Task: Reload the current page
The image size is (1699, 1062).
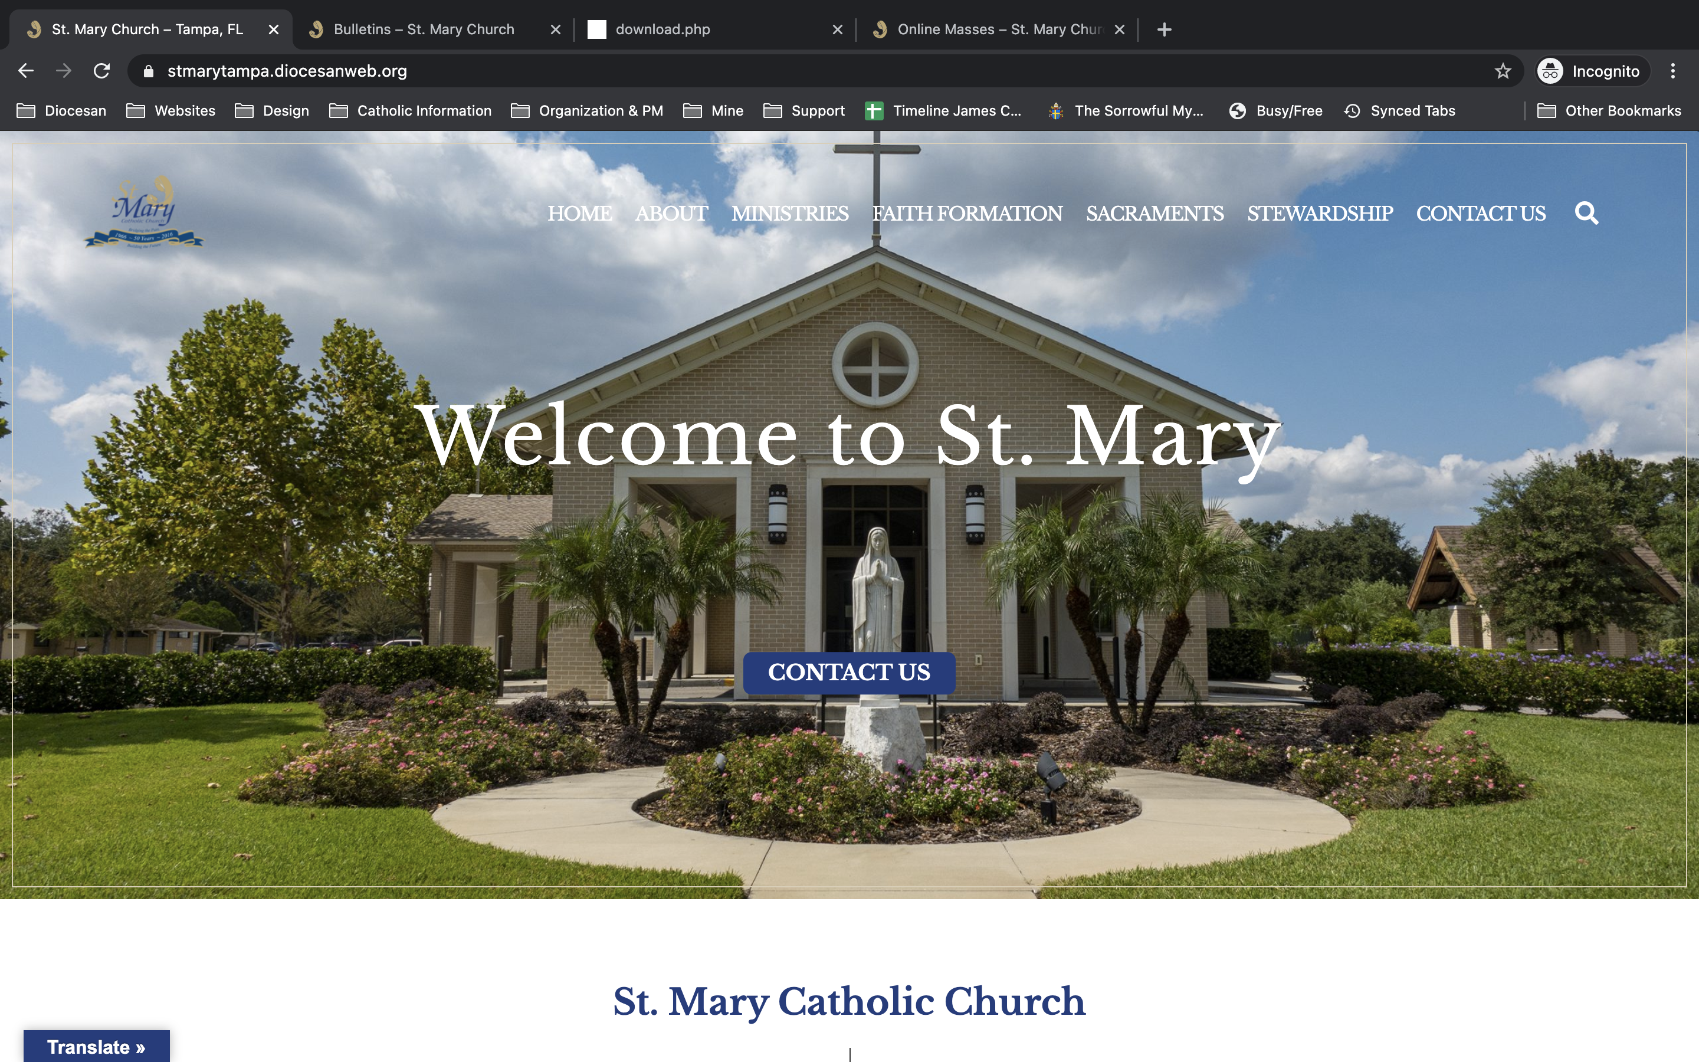Action: point(102,71)
